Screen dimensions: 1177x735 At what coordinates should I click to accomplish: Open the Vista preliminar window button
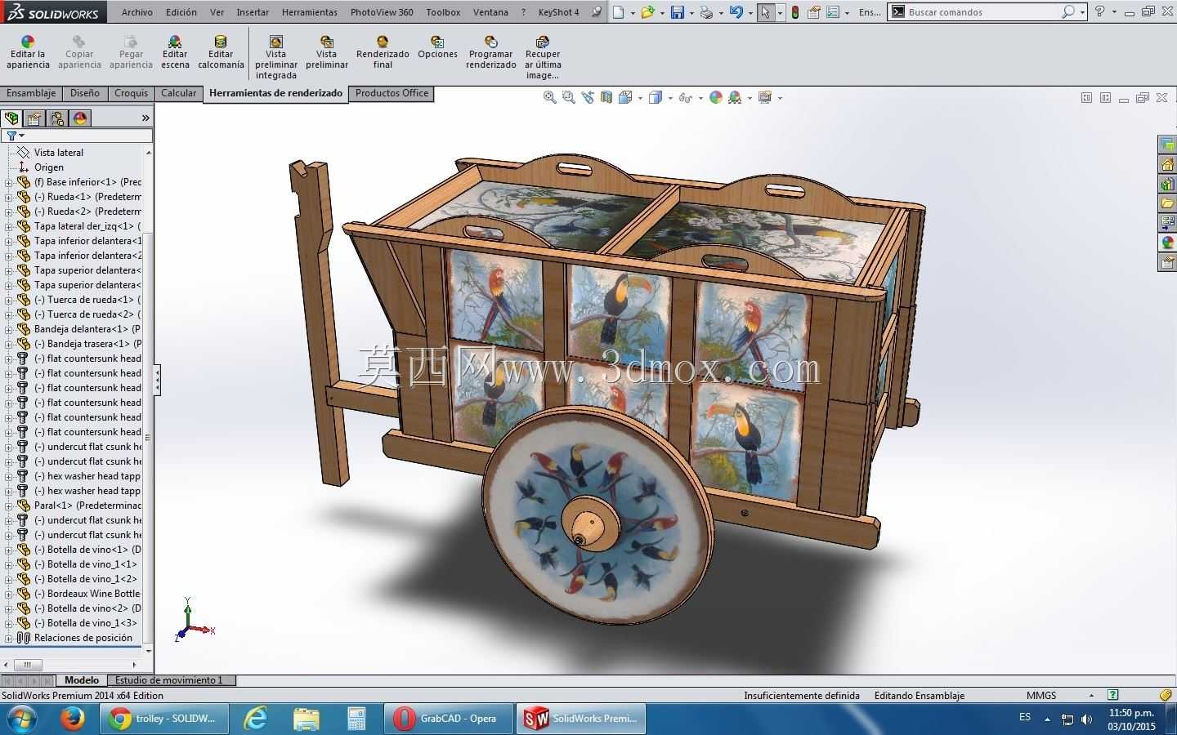pyautogui.click(x=327, y=52)
